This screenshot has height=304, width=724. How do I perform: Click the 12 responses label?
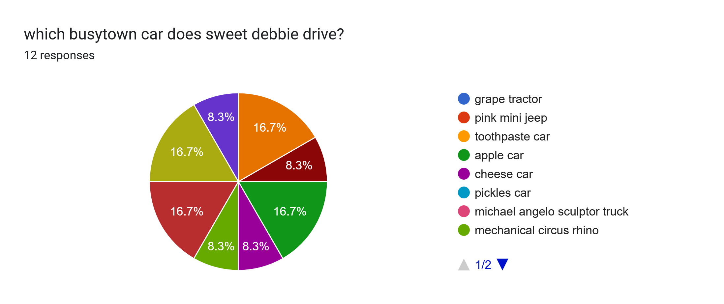click(59, 55)
